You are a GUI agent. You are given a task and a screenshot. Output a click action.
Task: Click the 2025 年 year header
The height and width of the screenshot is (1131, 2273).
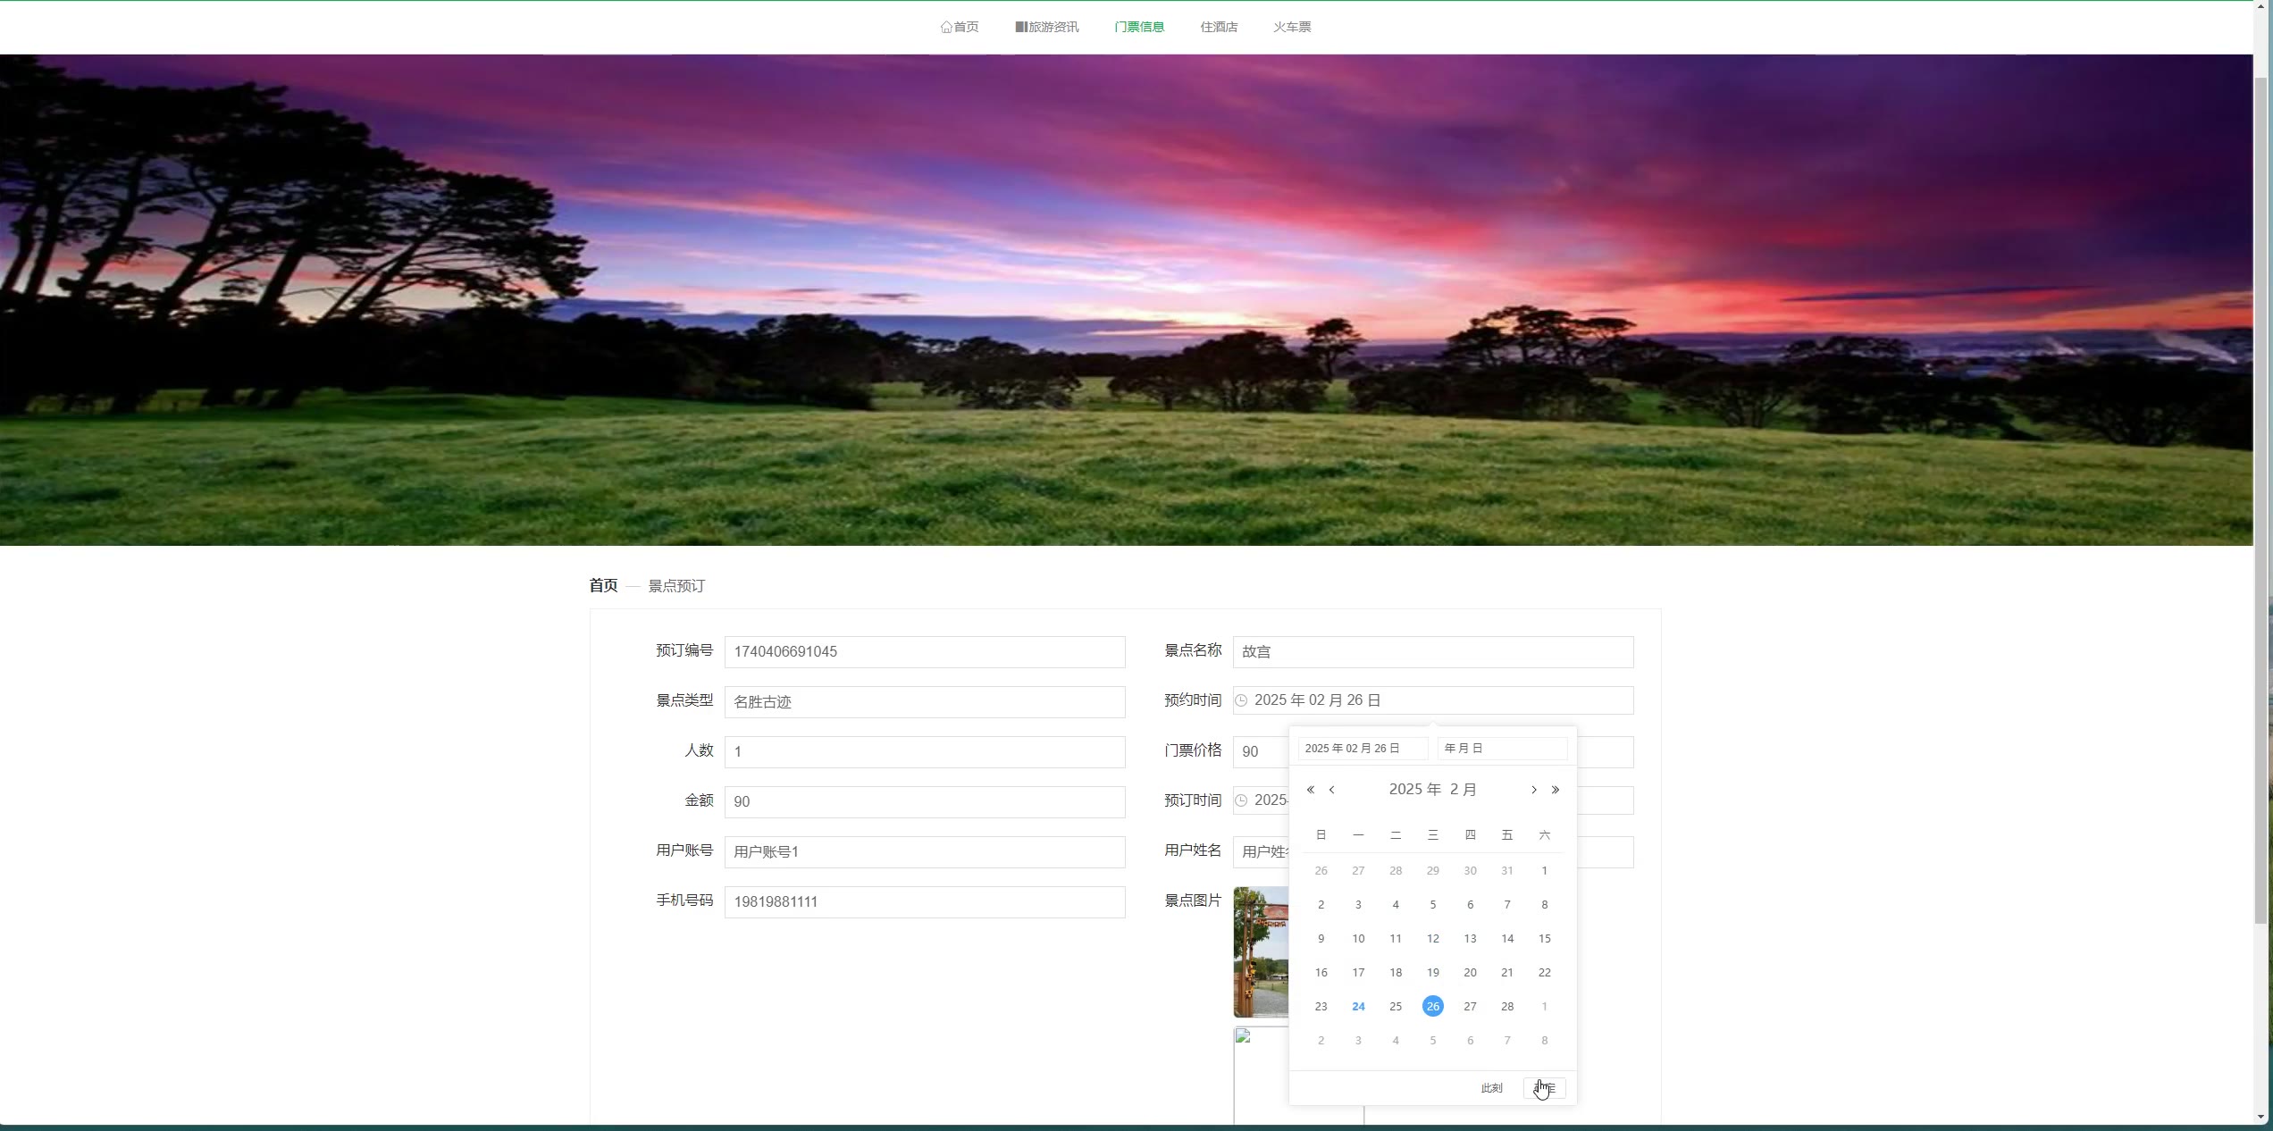1414,790
